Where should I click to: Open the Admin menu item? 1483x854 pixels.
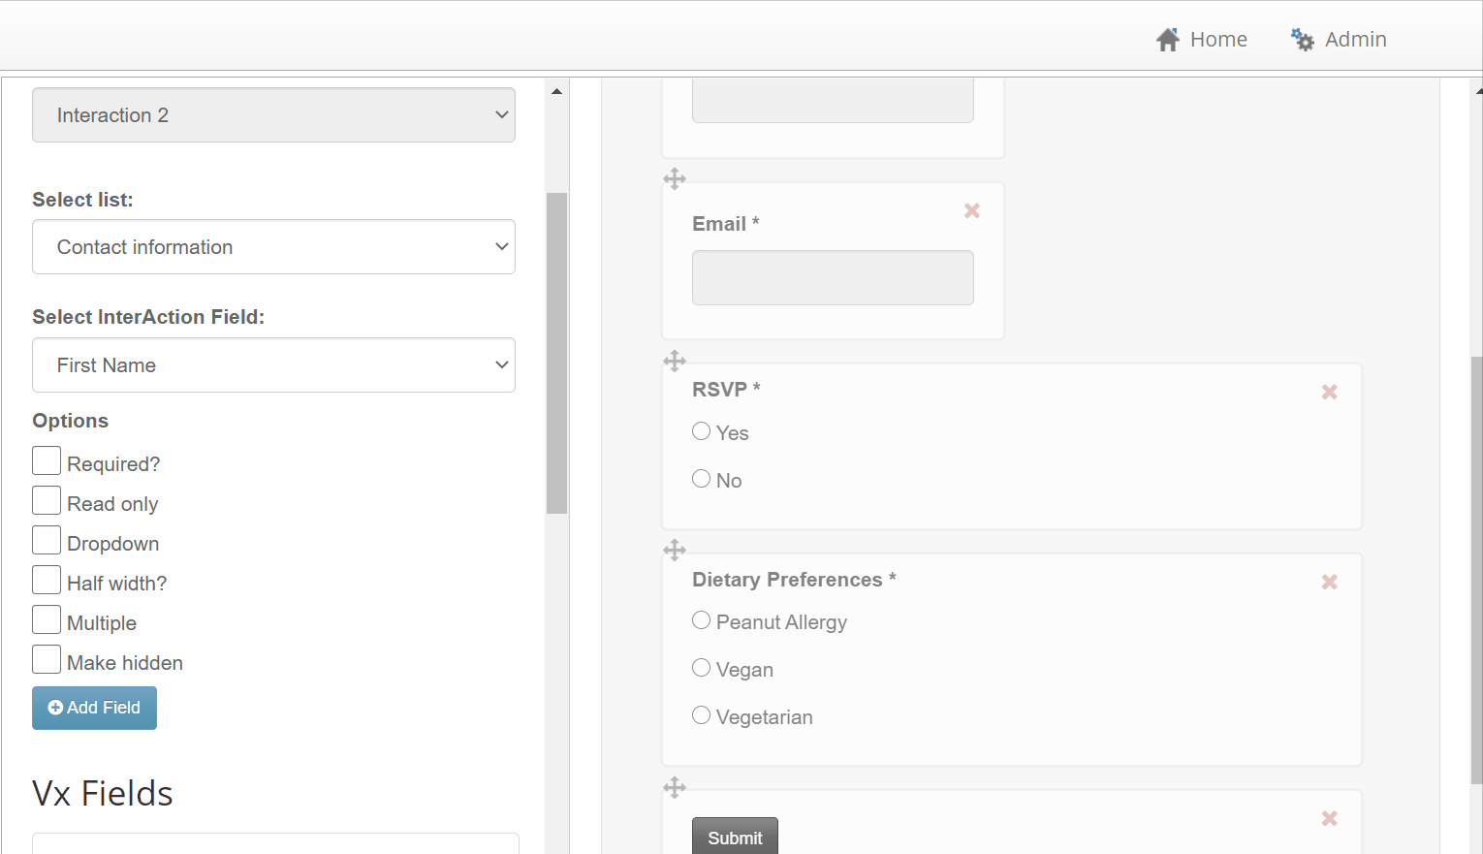(1339, 40)
